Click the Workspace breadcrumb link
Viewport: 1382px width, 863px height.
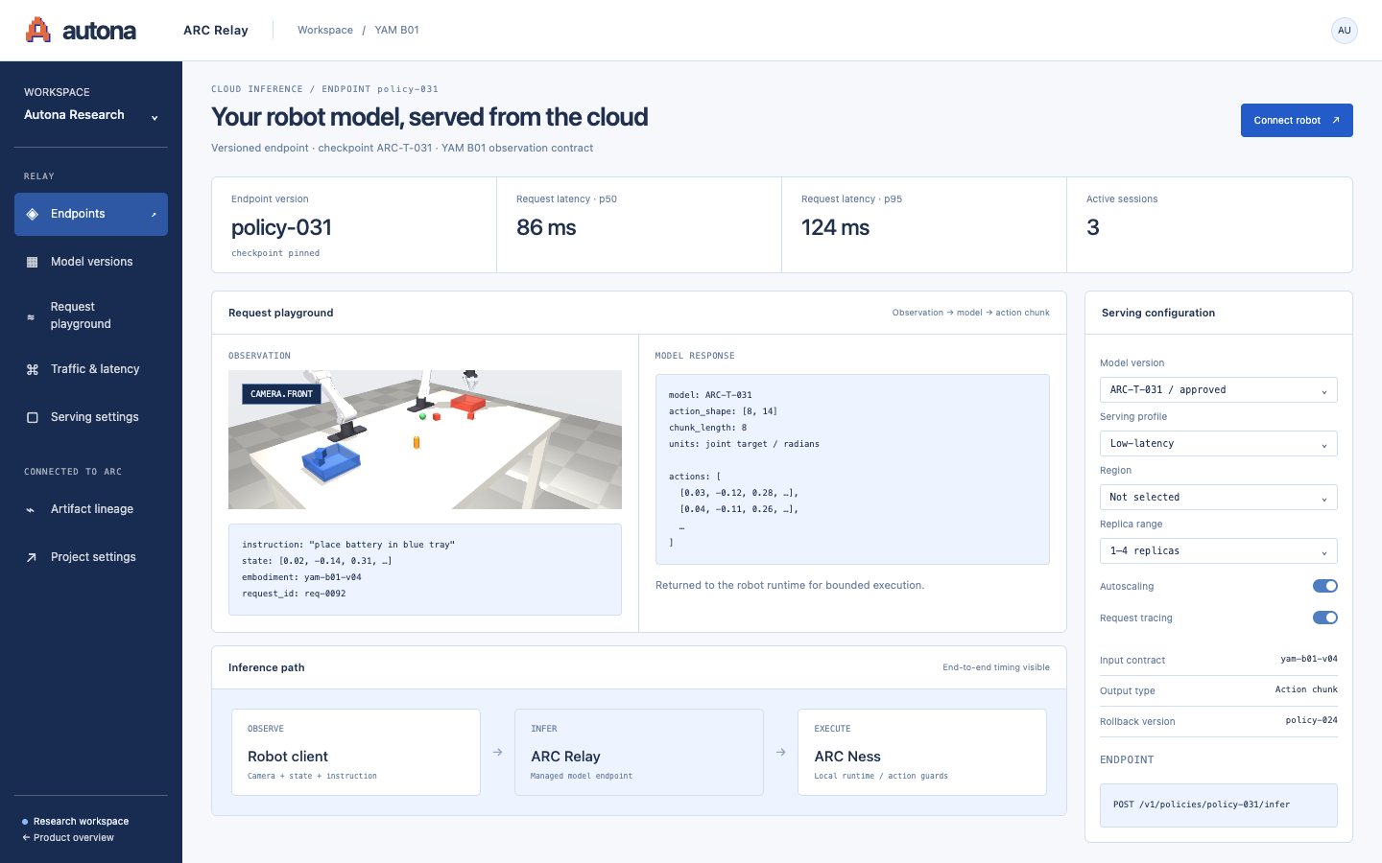[325, 31]
